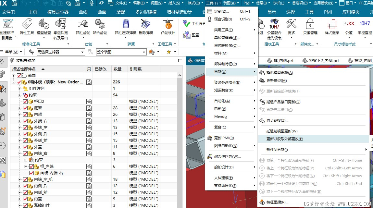Open the 属性工具 attribute tool

27,27
